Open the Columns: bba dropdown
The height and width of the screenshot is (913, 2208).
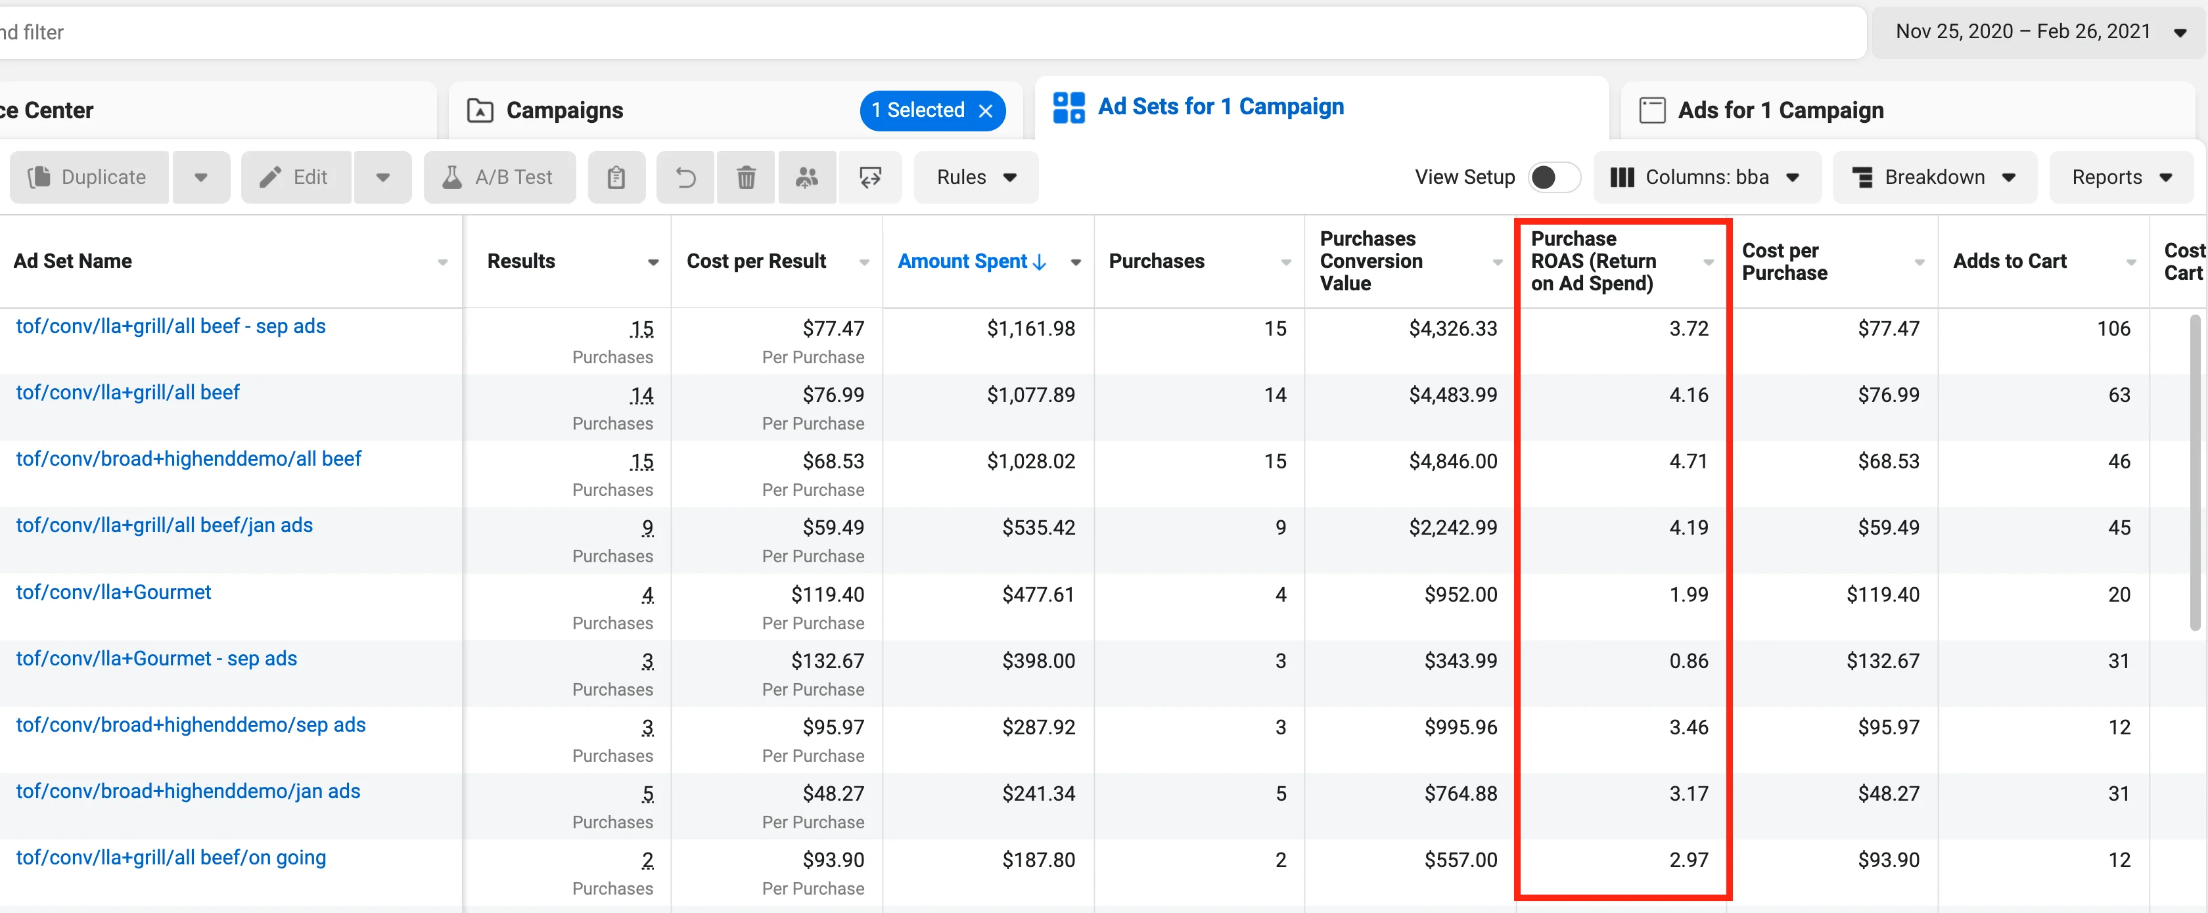[x=1707, y=177]
